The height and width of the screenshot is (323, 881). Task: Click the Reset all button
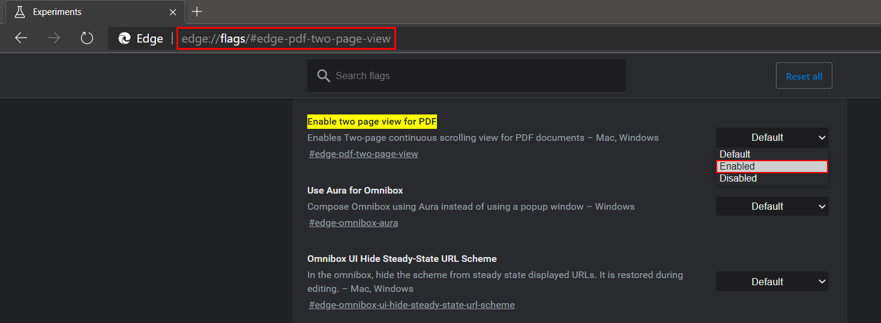click(804, 76)
